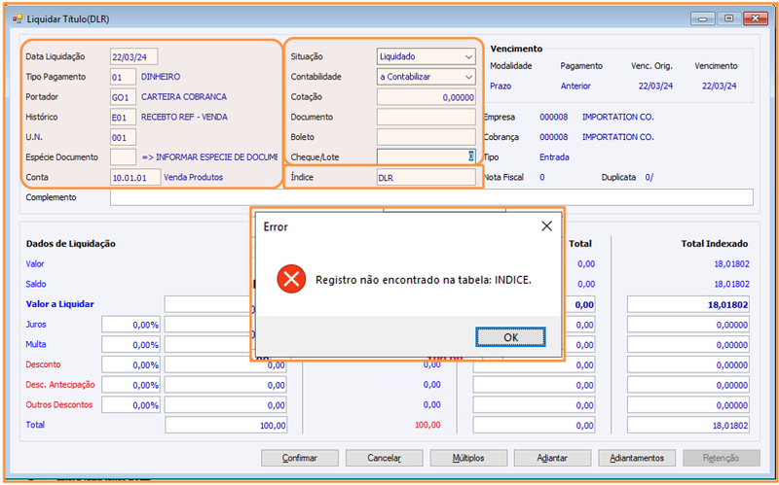The width and height of the screenshot is (779, 485).
Task: Click the empty Espécie Documento field
Action: pos(124,157)
